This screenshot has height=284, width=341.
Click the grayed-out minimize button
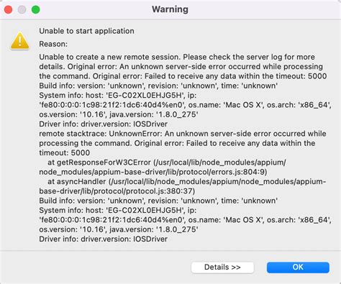coord(22,10)
